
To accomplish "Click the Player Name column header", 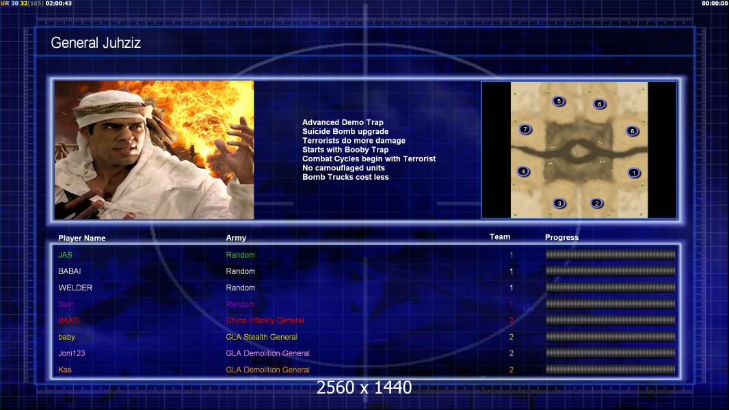I will coord(82,238).
